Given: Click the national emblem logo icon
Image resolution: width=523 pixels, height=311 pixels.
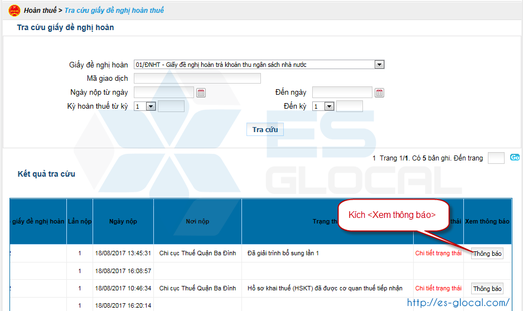Looking at the screenshot, I should (14, 11).
